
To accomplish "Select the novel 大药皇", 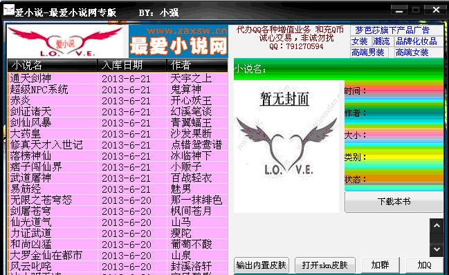I will point(25,134).
